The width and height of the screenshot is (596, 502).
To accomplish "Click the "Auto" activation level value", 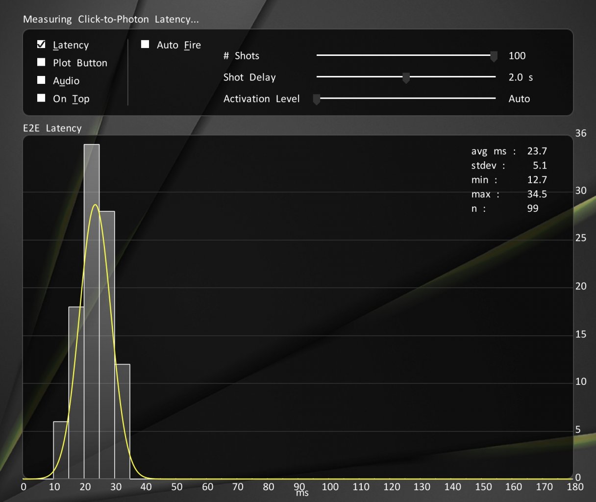I will 519,99.
